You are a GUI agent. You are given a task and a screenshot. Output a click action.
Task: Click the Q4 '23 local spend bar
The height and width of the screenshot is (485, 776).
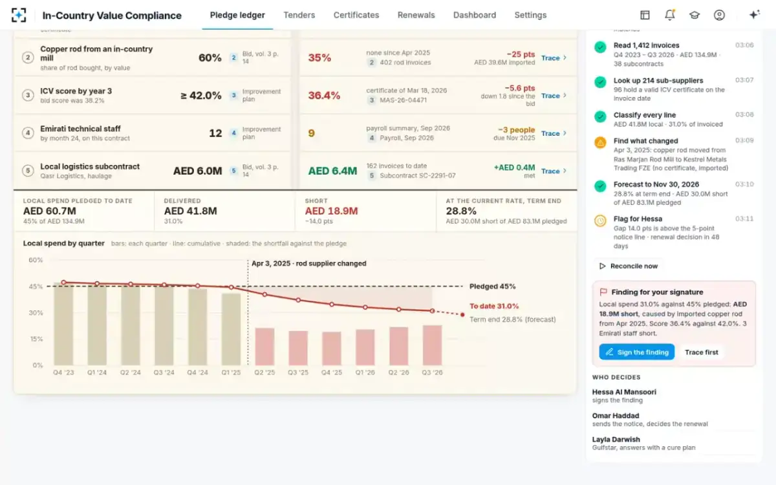pos(63,323)
